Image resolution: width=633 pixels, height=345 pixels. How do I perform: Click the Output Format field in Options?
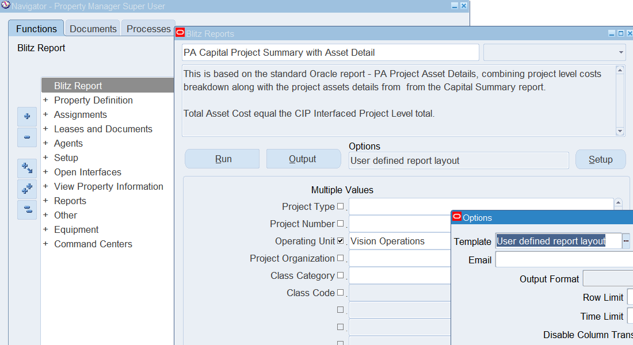(x=608, y=279)
